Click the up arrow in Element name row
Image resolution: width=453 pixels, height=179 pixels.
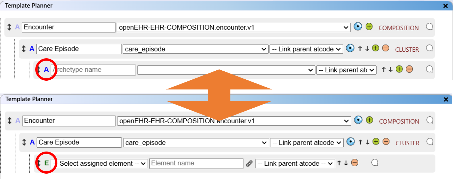tap(339, 163)
